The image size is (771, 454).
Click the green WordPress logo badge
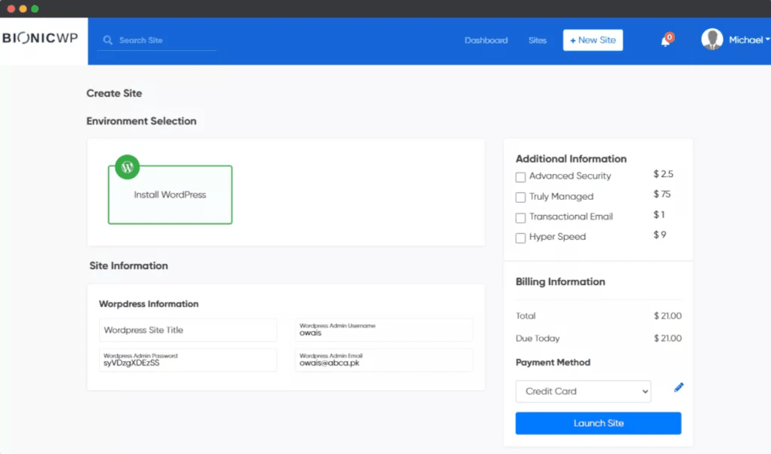(x=127, y=167)
